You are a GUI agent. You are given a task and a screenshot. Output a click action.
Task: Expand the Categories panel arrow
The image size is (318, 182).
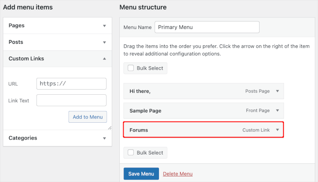[104, 138]
